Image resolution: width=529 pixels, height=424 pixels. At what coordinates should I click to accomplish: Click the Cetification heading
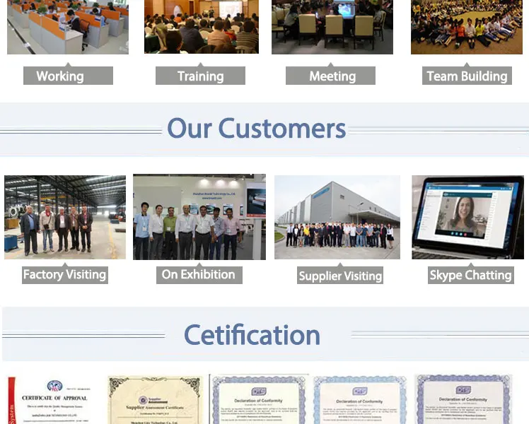coord(252,335)
